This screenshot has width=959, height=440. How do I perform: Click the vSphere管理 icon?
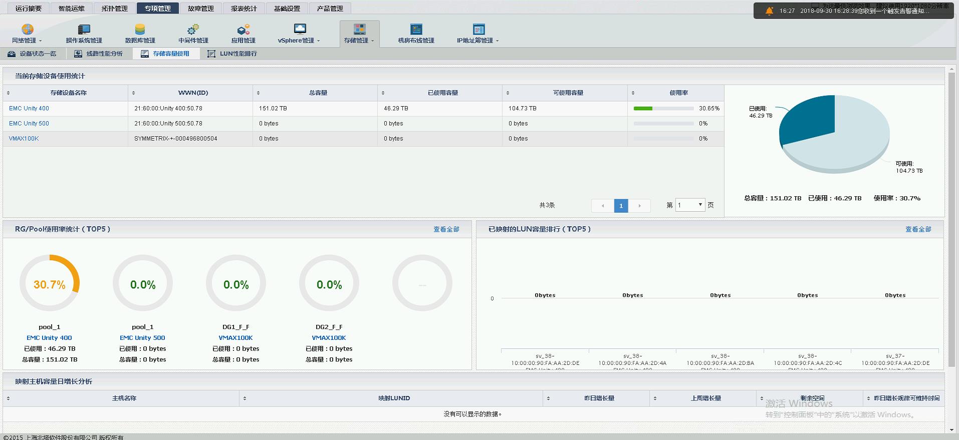click(x=300, y=29)
